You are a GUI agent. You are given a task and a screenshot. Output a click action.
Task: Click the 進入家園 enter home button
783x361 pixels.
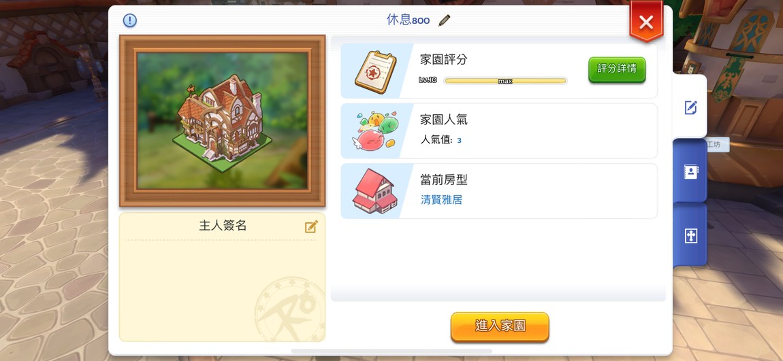click(x=500, y=326)
